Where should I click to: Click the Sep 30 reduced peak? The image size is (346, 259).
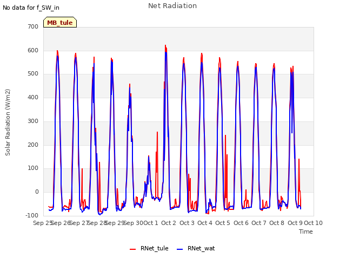pos(130,84)
